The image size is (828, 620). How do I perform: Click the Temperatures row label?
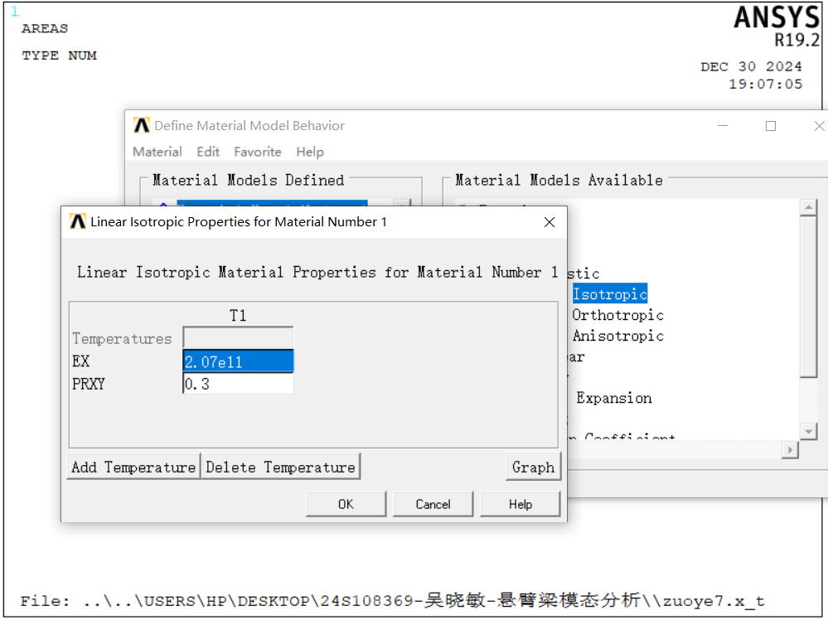coord(122,338)
